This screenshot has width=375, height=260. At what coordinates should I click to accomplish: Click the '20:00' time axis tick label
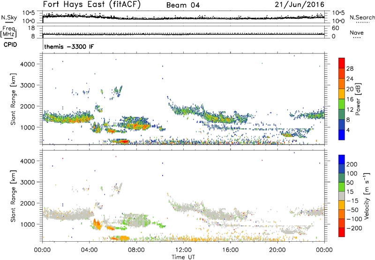tap(277, 250)
